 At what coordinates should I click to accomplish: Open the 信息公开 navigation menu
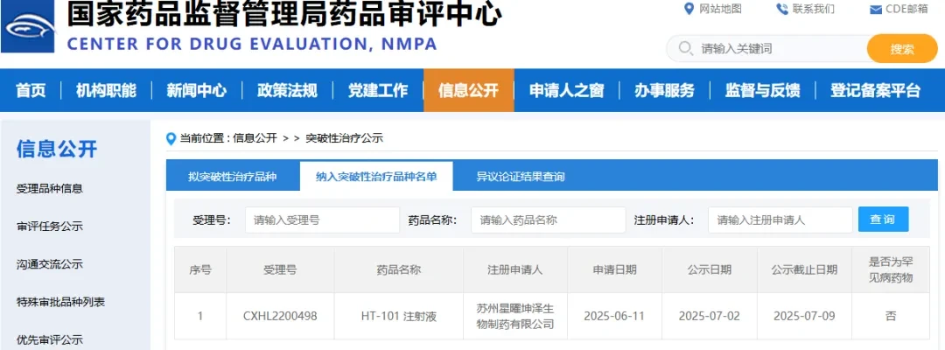469,90
